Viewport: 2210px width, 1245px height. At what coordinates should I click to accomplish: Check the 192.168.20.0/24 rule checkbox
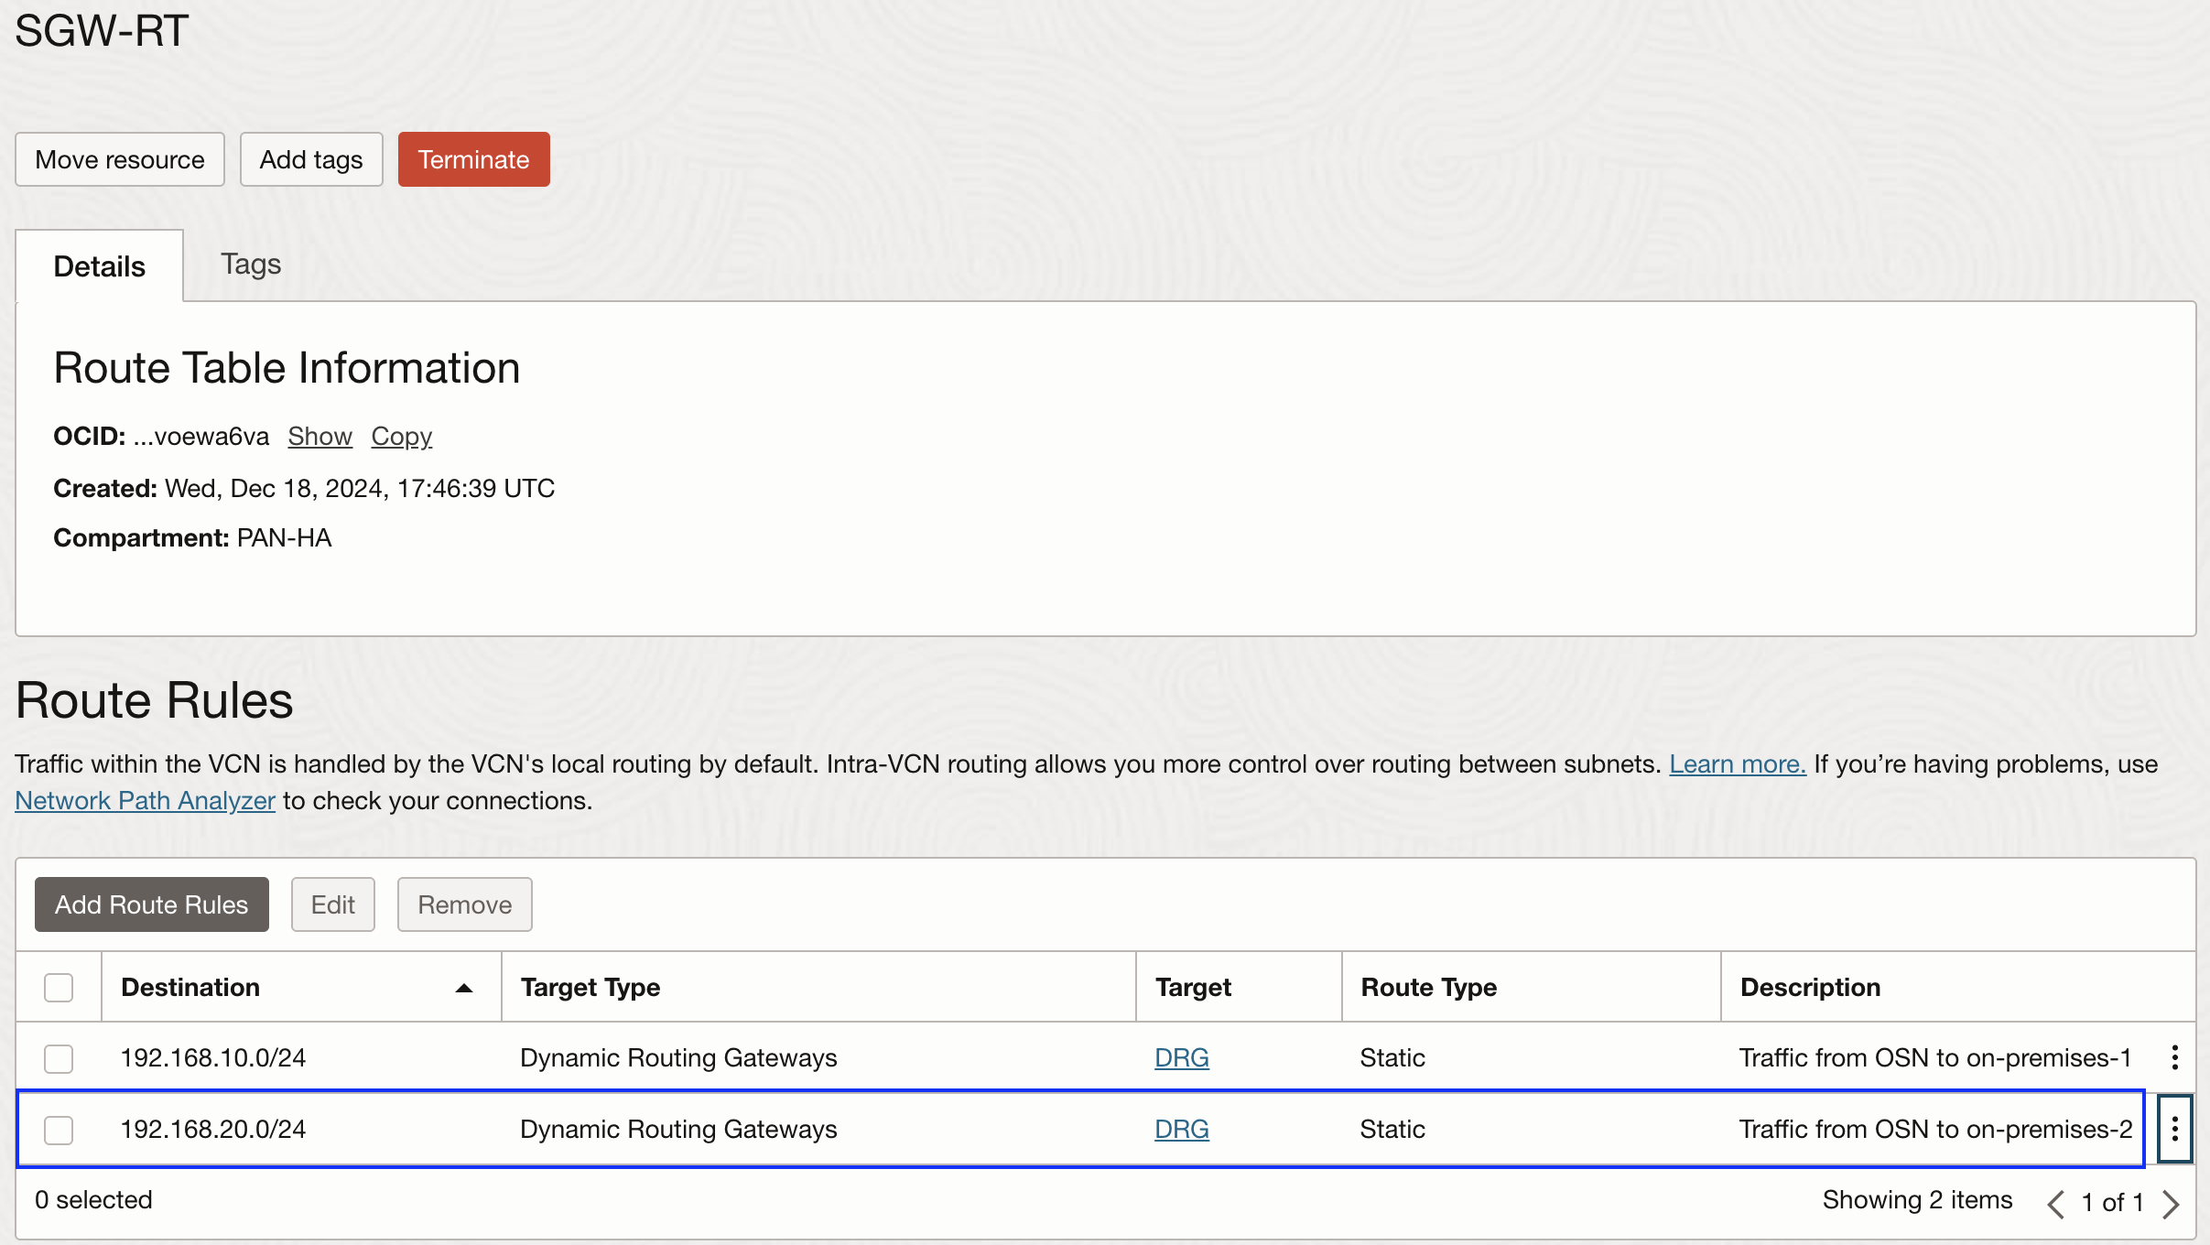[x=59, y=1130]
